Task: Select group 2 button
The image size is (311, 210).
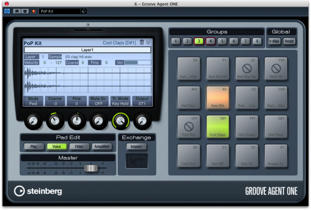Action: 187,41
